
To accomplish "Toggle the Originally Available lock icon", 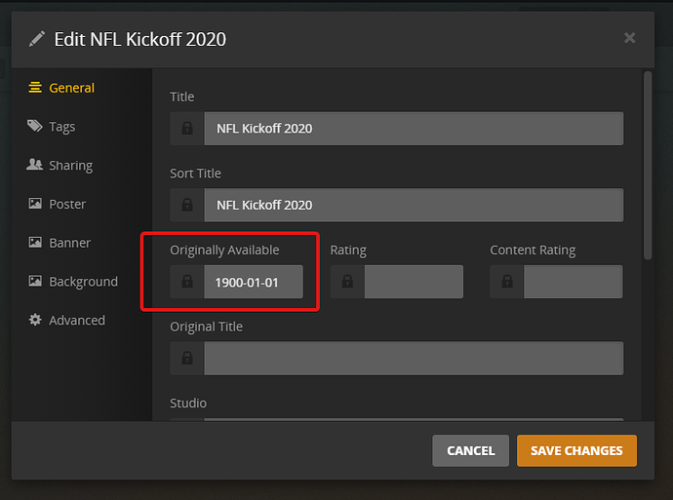I will tap(187, 282).
